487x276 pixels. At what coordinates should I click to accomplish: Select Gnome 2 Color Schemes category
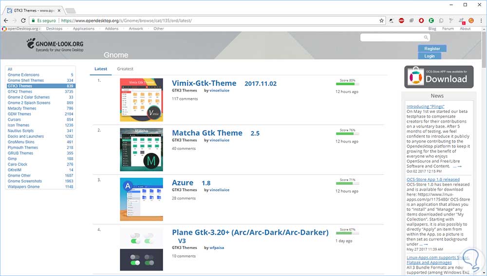[29, 97]
